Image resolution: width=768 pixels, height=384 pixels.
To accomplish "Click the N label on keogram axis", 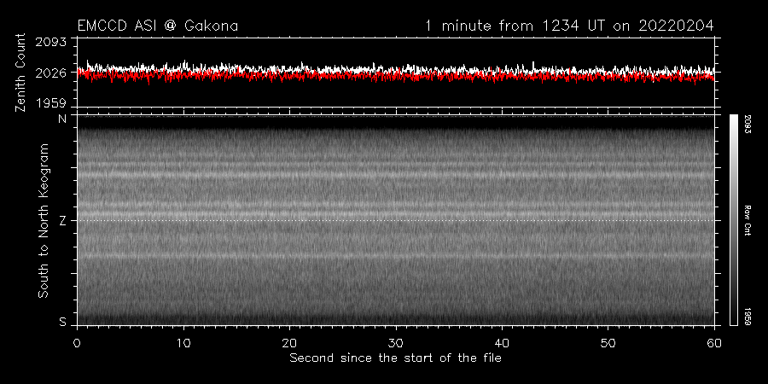I will pyautogui.click(x=62, y=119).
